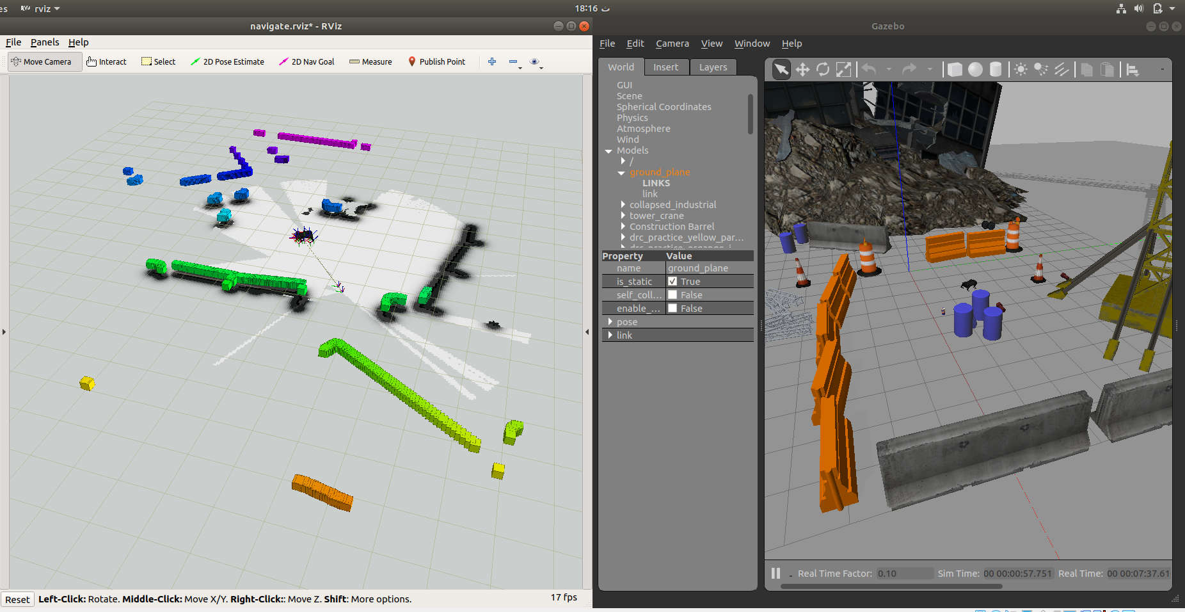Screen dimensions: 1185x612
Task: Select the 2D Nav Goal tool
Action: 306,61
